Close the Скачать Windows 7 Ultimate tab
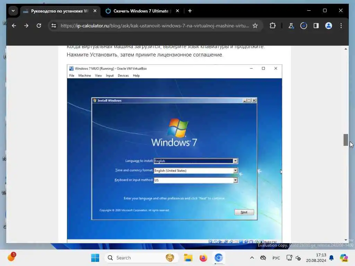Viewport: 355px width, 266px height. (177, 11)
